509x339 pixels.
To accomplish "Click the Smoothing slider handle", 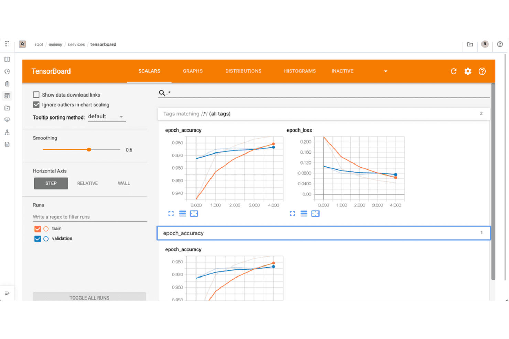I will (89, 150).
